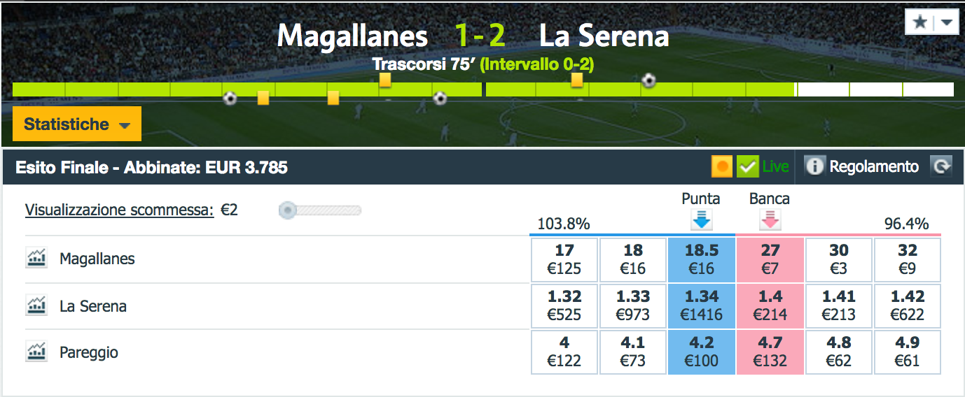Viewport: 965px width, 397px height.
Task: Click the info icon for Regolamento
Action: (x=814, y=166)
